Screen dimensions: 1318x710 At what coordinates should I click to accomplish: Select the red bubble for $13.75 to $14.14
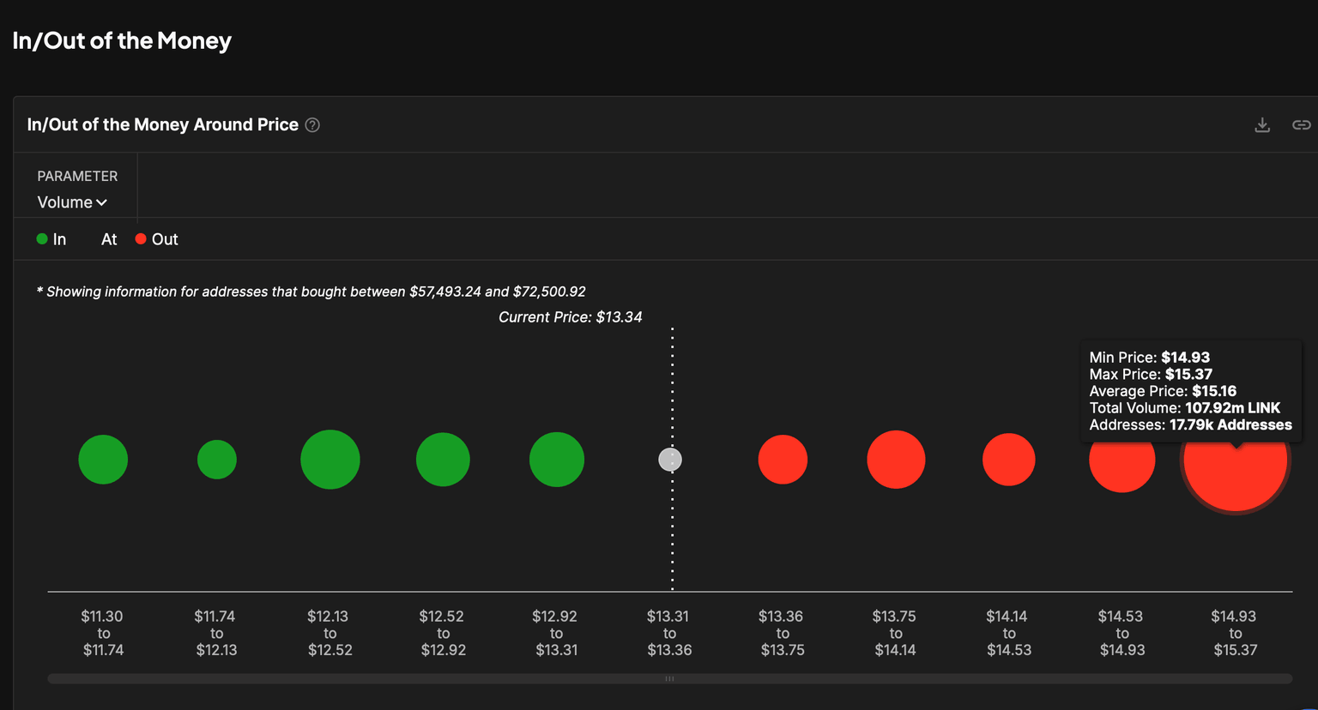[896, 460]
